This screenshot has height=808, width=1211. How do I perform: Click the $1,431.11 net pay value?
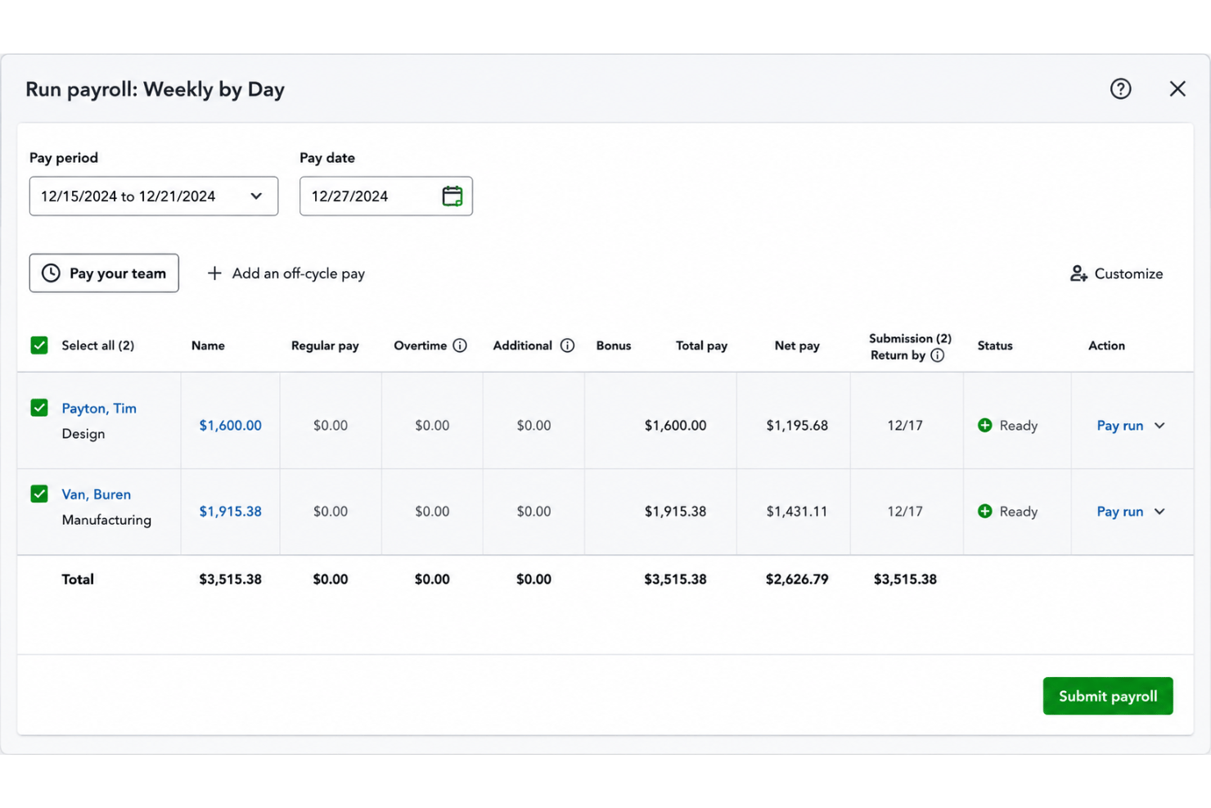click(x=797, y=512)
